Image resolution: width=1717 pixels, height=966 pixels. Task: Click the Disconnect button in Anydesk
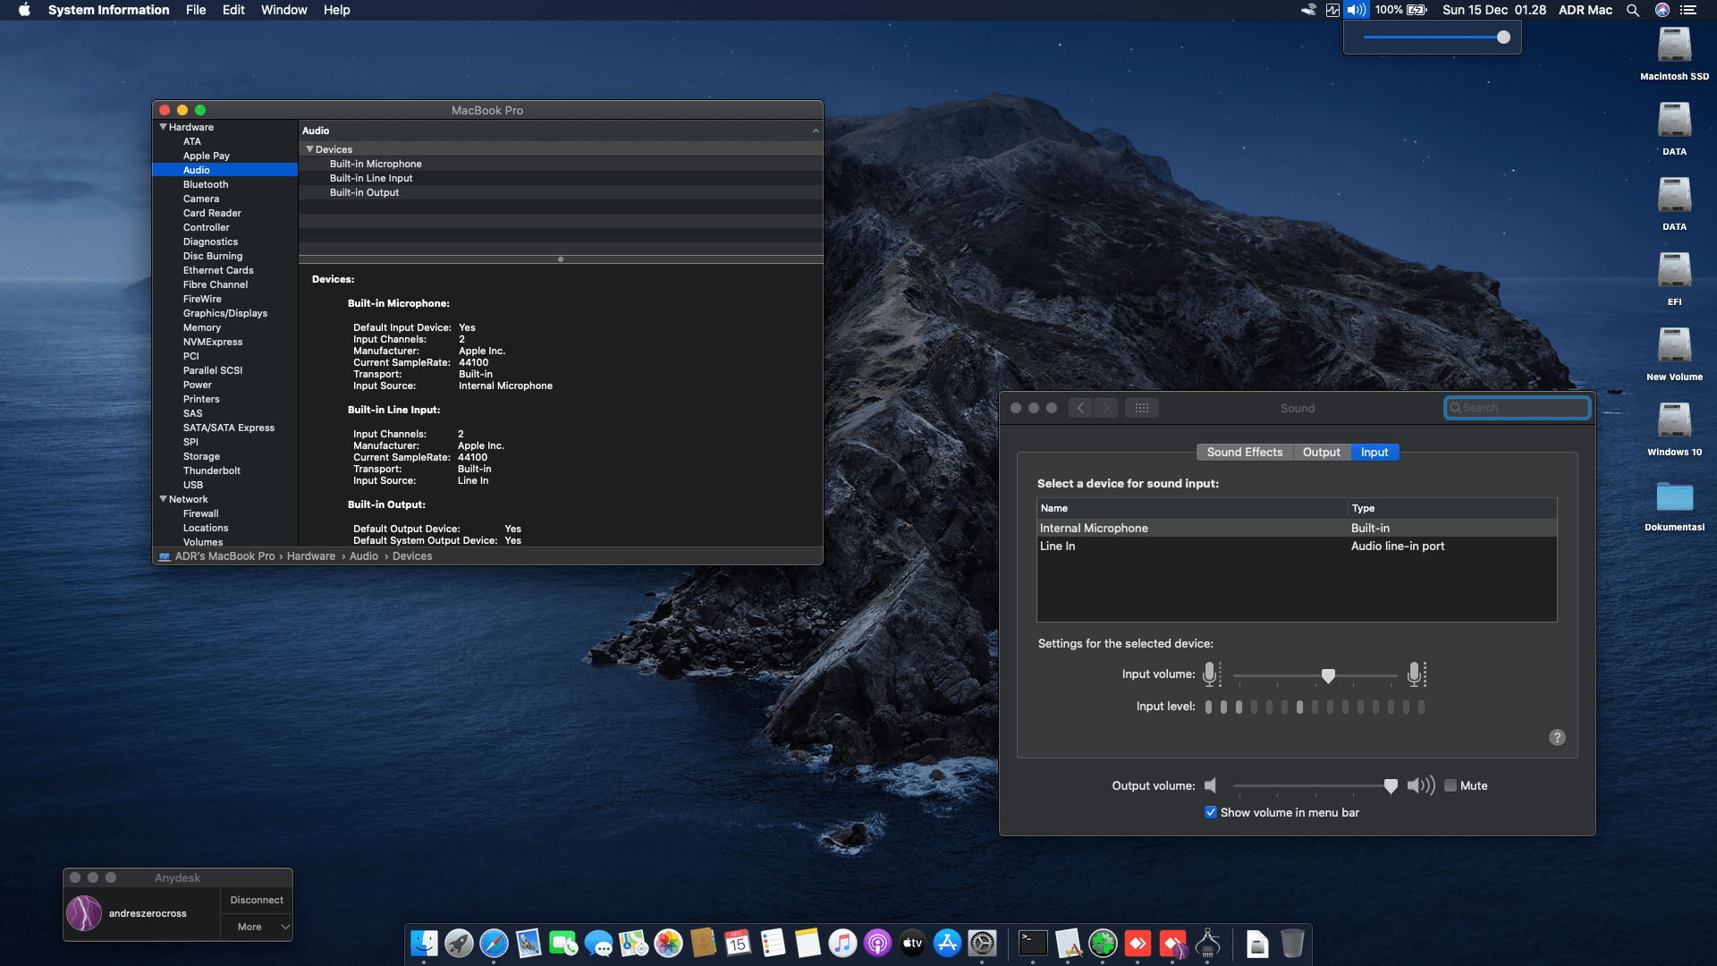256,900
